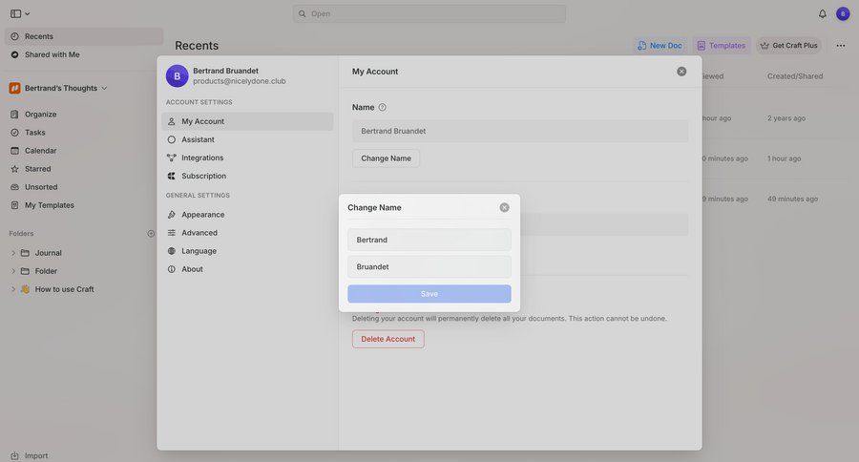Screen dimensions: 859x462
Task: Select the folder named Folder
Action: (x=46, y=271)
